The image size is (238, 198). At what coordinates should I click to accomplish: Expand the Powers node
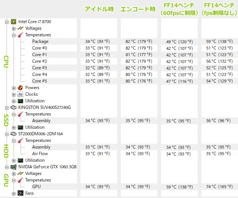(x=14, y=88)
